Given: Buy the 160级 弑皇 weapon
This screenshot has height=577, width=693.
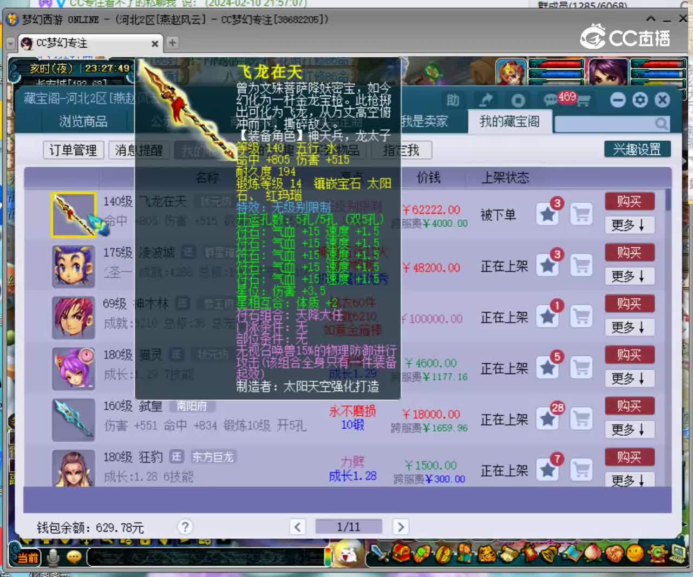Looking at the screenshot, I should point(629,406).
